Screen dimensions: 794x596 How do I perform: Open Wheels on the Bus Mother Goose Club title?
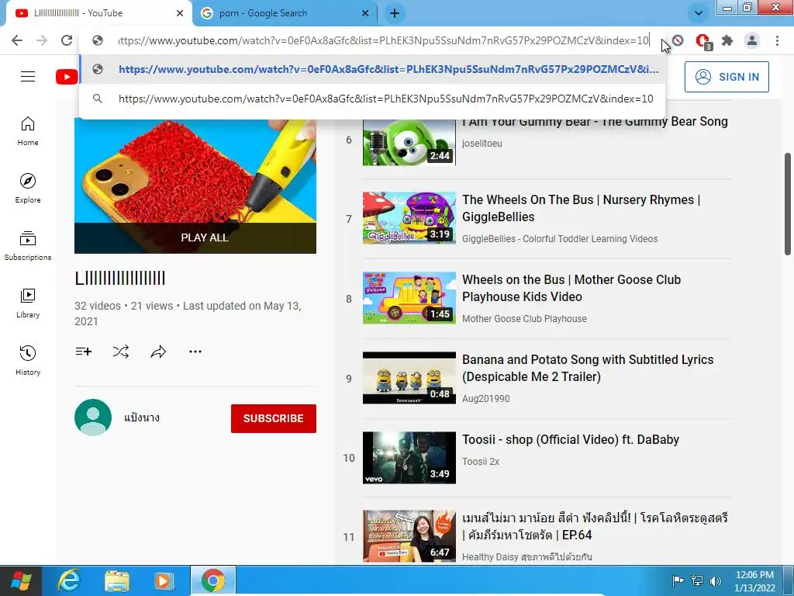pos(571,289)
